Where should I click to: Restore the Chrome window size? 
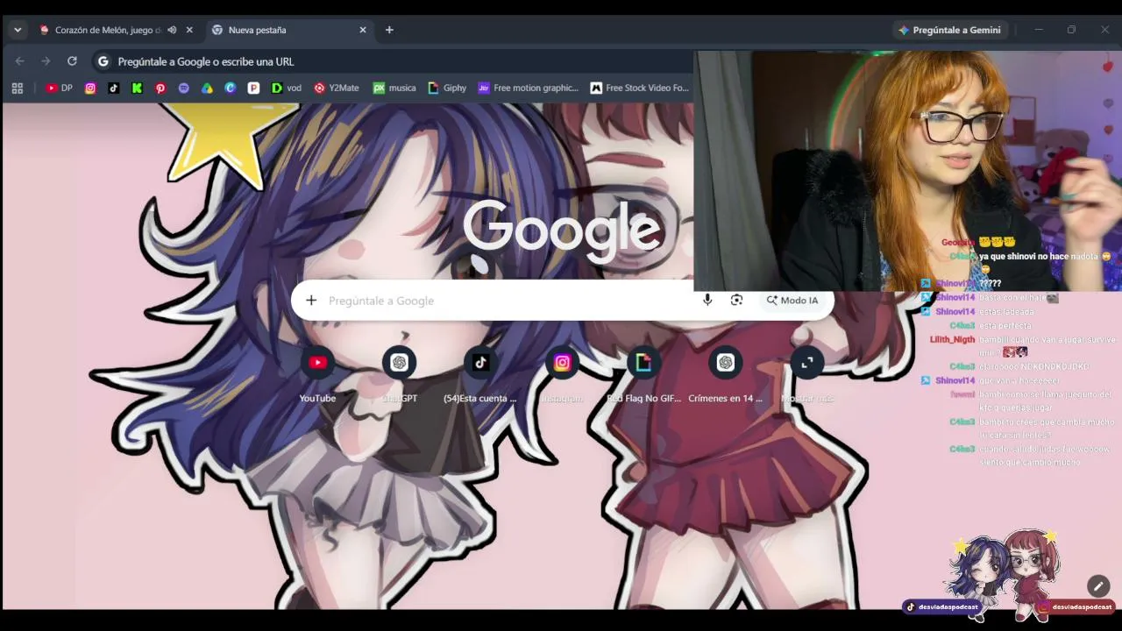click(1071, 30)
